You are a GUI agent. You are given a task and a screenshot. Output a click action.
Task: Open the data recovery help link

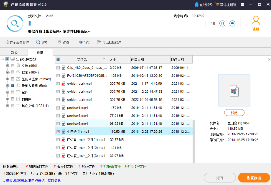pyautogui.click(x=32, y=180)
